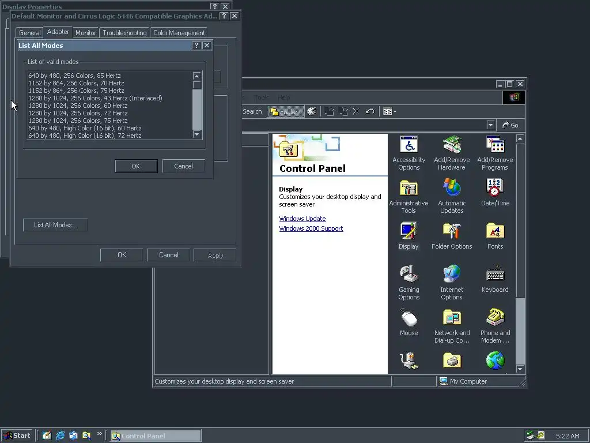Select 1280 by 1024, 256 Colors, 72 Hertz
Image resolution: width=590 pixels, height=443 pixels.
(78, 114)
